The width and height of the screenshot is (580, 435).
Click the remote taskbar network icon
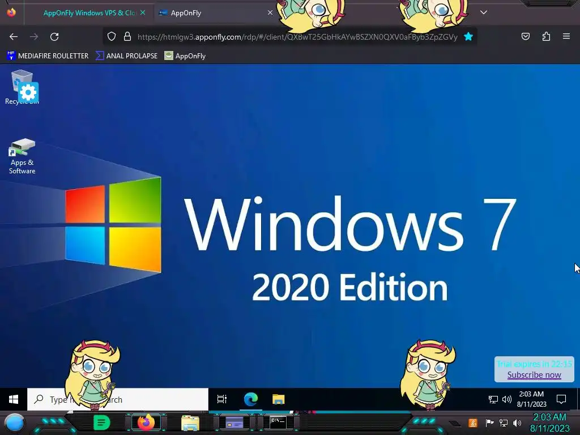(x=493, y=399)
